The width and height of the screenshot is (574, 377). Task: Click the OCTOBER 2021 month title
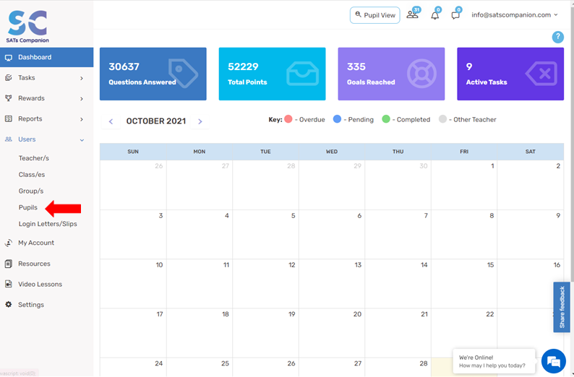(156, 121)
